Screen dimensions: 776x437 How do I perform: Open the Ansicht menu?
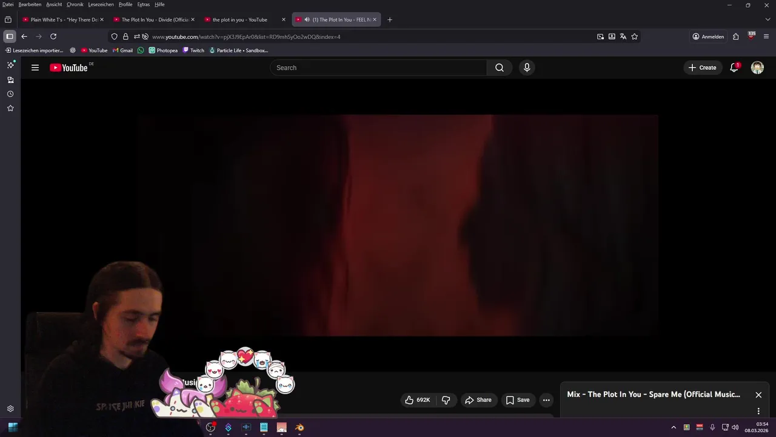(54, 4)
